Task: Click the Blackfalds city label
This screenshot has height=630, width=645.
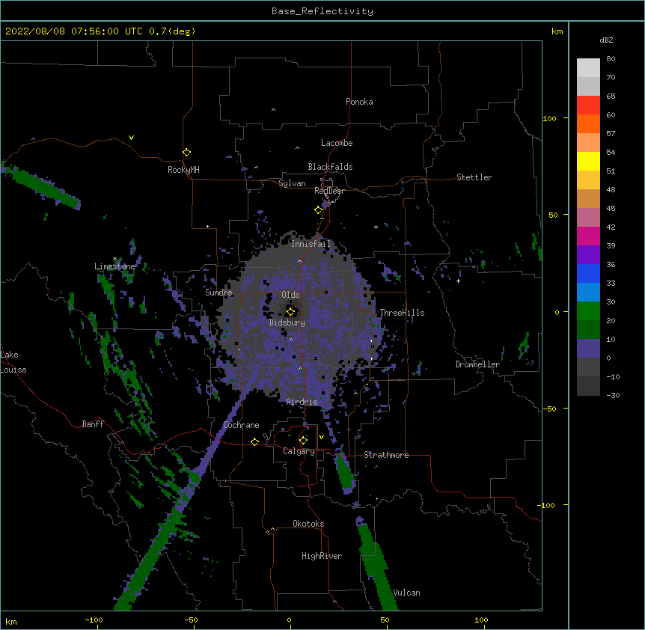Action: (x=330, y=167)
